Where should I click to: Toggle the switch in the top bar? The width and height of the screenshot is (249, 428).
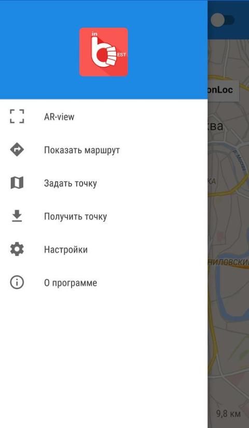(223, 20)
